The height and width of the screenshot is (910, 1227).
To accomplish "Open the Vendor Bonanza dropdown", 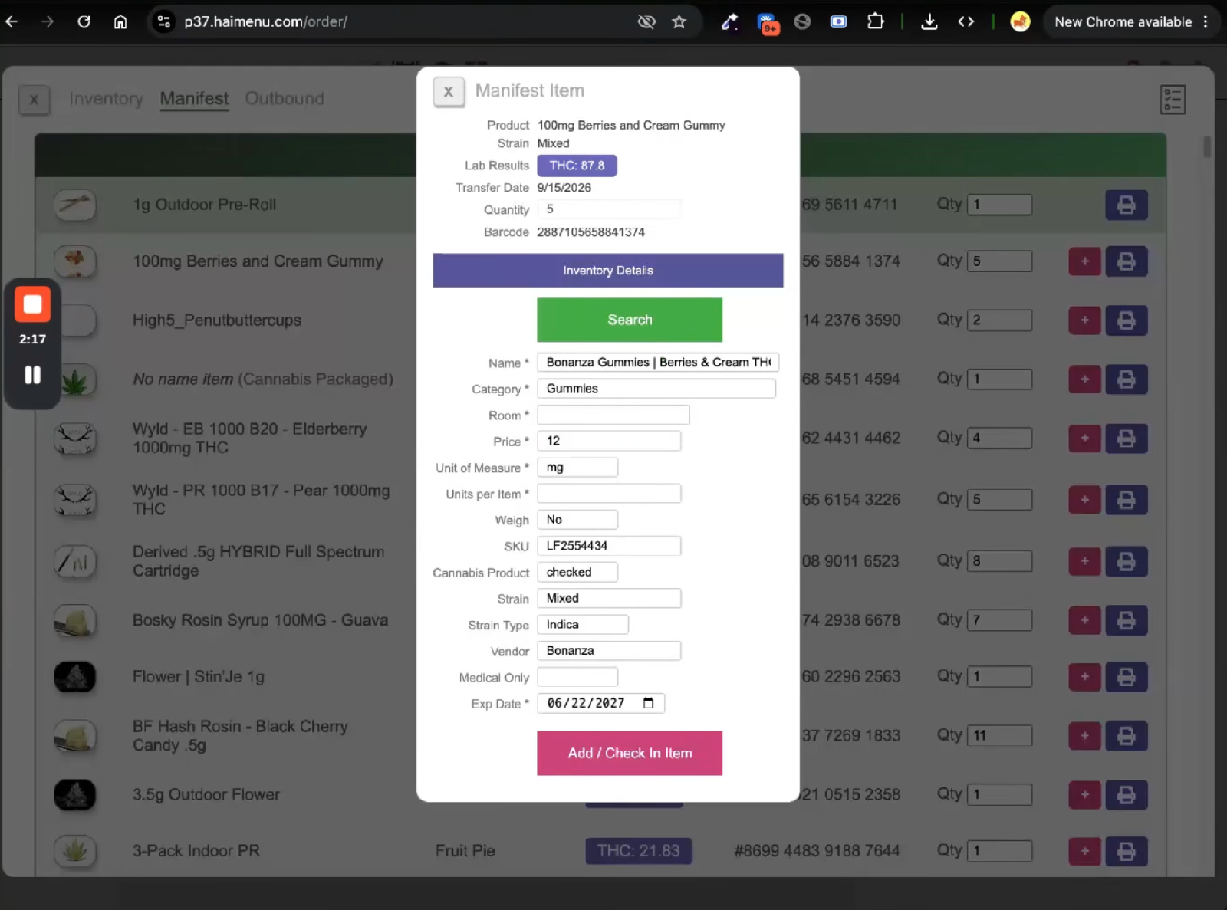I will (x=609, y=651).
